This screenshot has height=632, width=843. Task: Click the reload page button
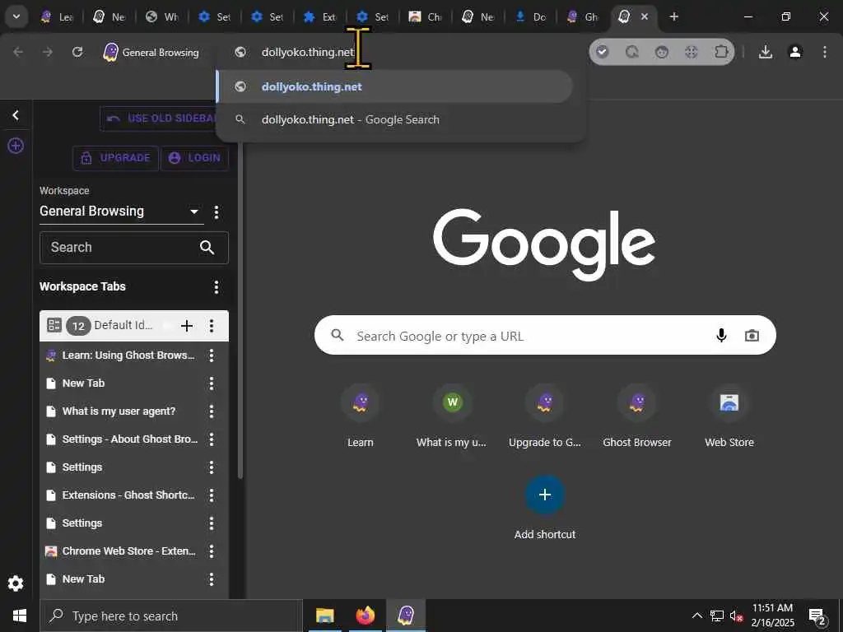point(77,52)
